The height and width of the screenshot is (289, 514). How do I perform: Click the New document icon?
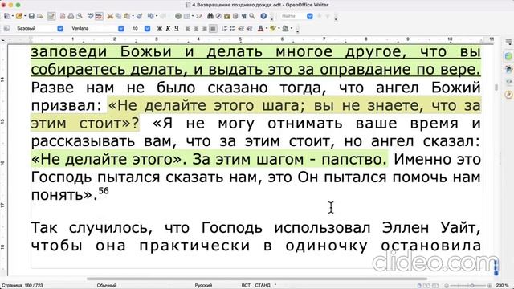(x=6, y=16)
